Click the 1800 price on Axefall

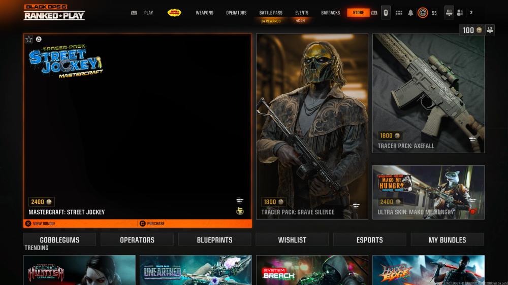click(390, 135)
